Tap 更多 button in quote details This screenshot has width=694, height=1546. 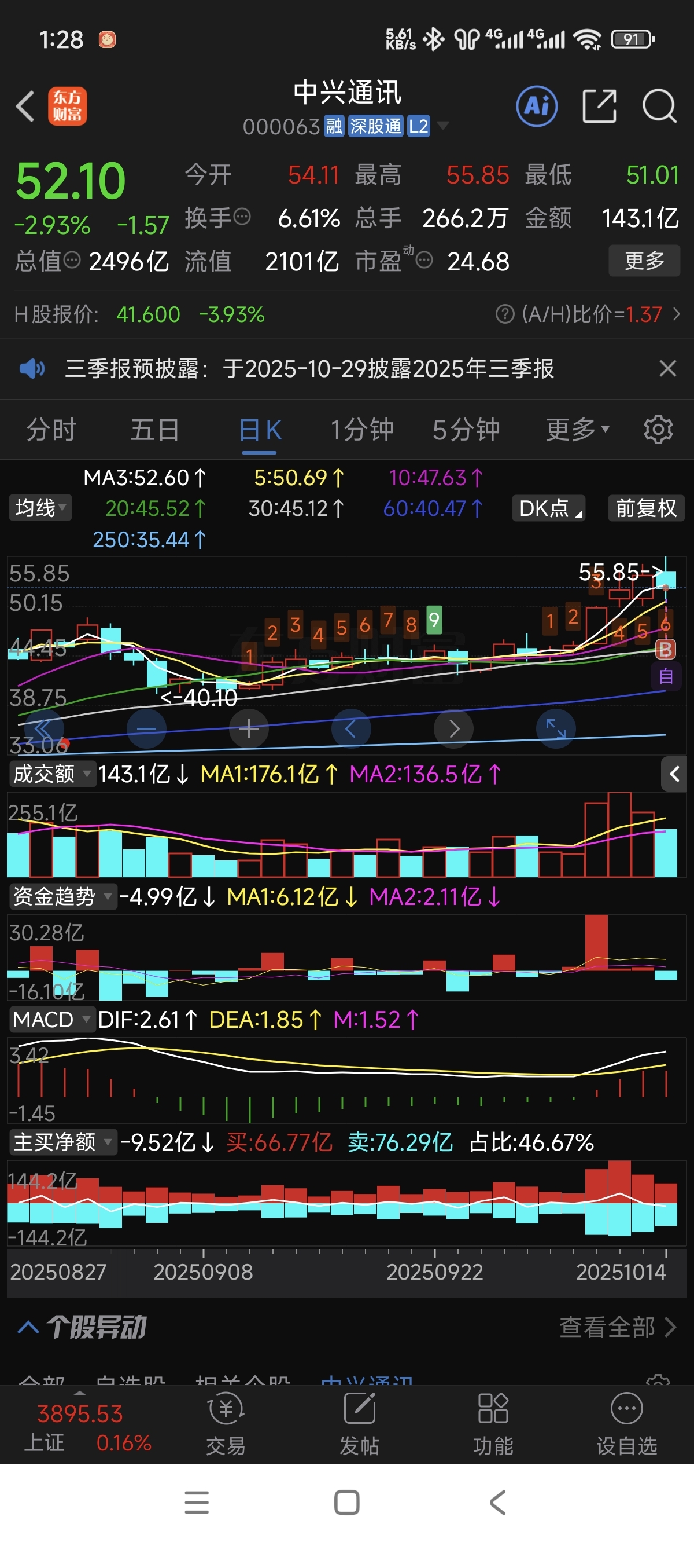[x=644, y=261]
